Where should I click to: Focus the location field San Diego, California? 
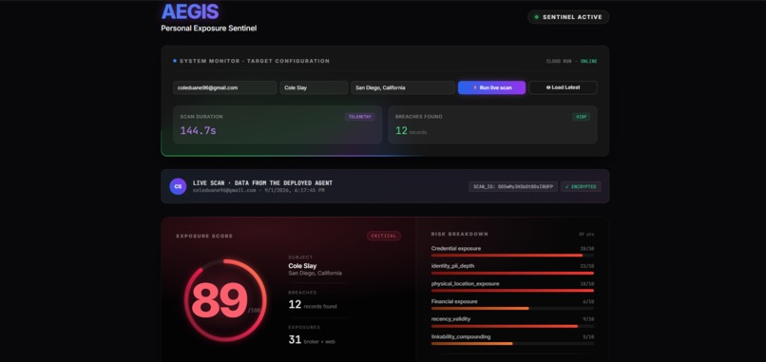pos(403,88)
